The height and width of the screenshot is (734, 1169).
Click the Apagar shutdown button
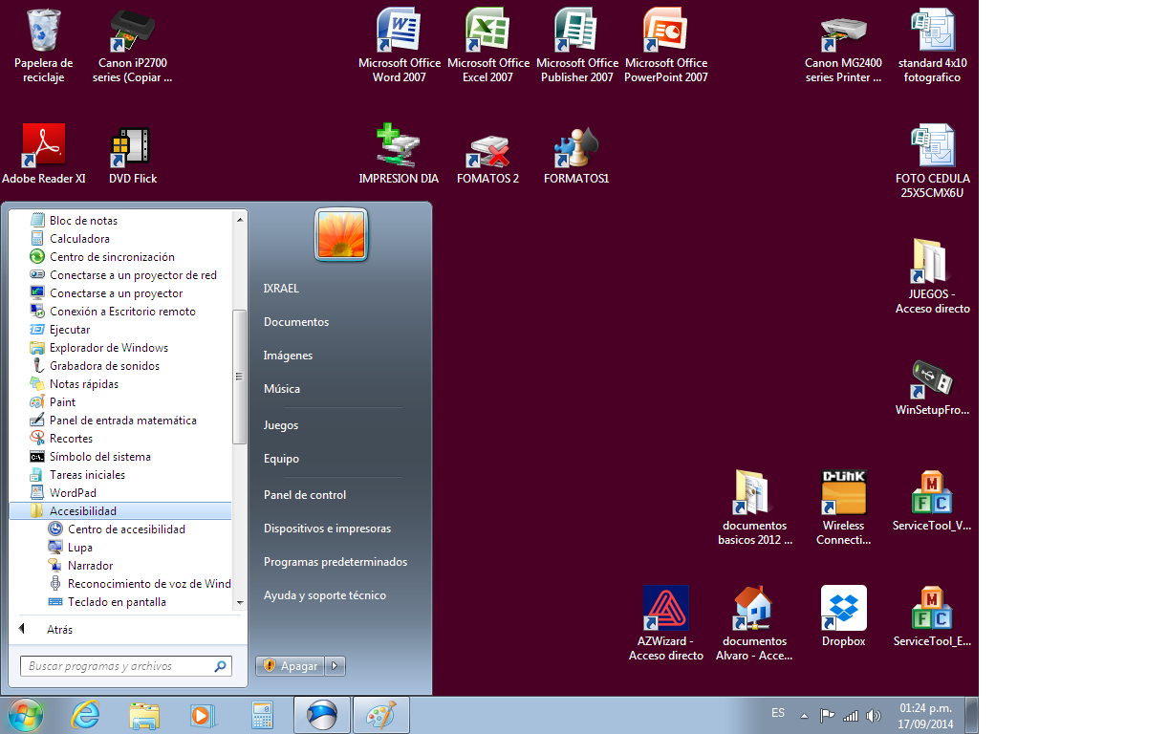[292, 666]
